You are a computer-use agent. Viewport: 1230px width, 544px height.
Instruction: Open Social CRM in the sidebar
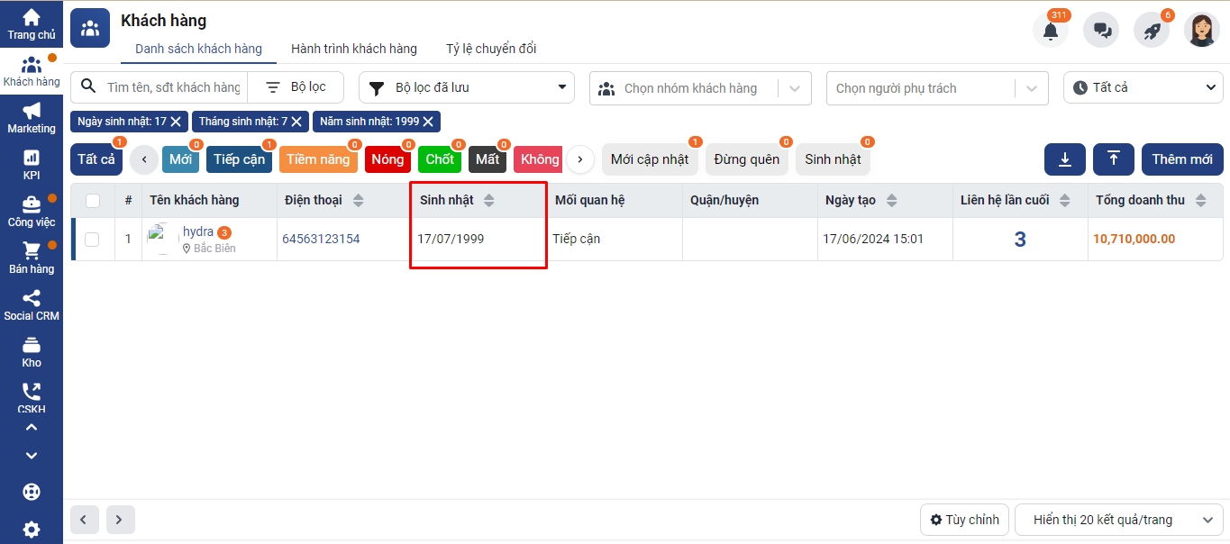coord(32,305)
